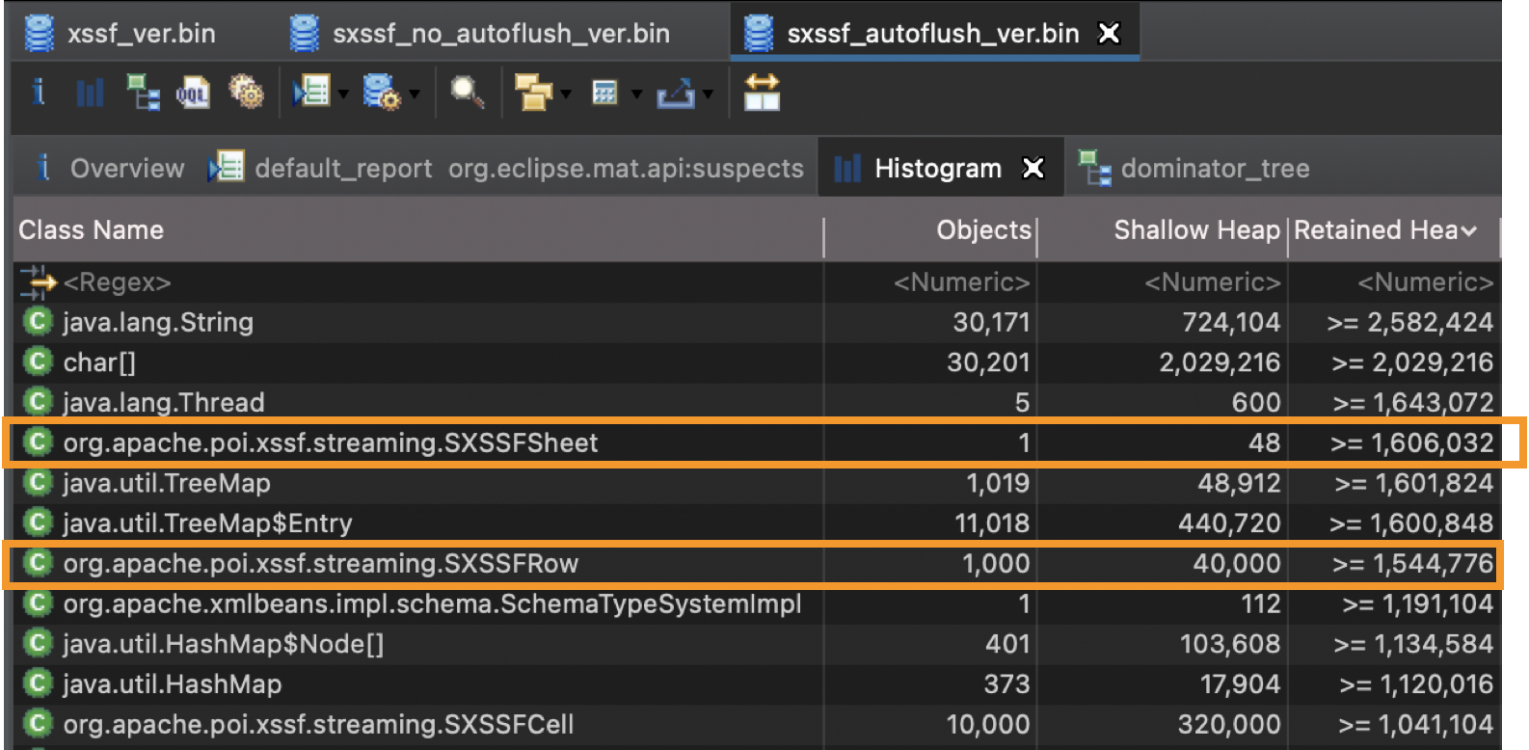Close the Histogram tab
The height and width of the screenshot is (750, 1529).
[1033, 169]
